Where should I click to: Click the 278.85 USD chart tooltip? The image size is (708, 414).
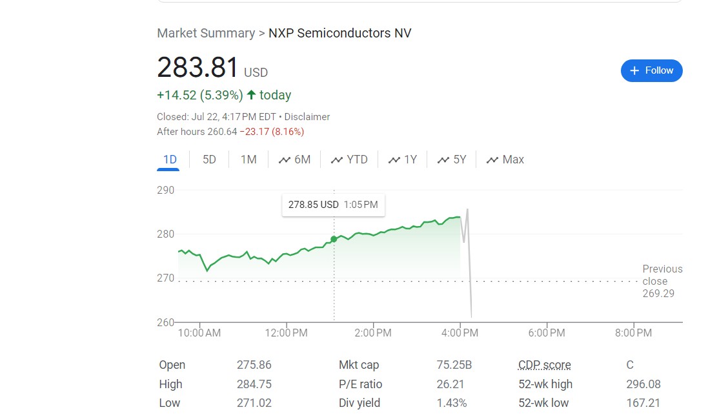point(332,205)
